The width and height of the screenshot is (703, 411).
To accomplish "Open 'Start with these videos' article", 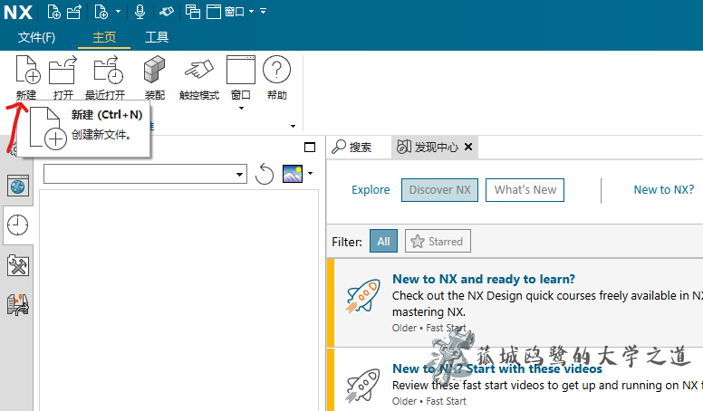I will tap(497, 368).
